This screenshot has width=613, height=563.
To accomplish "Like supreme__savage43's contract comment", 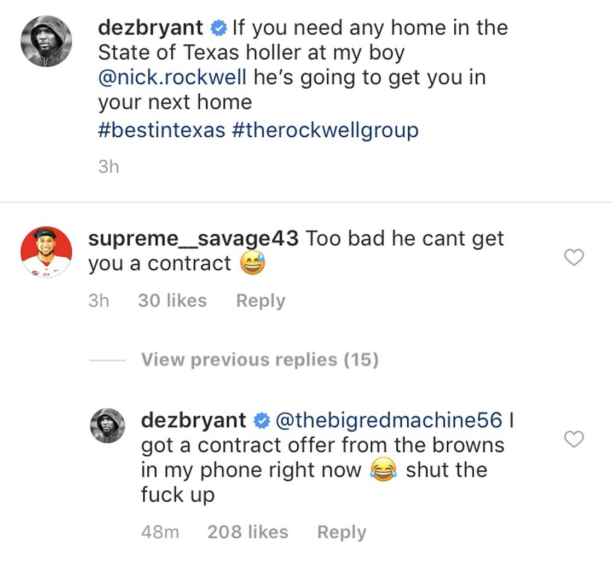I will tap(574, 258).
